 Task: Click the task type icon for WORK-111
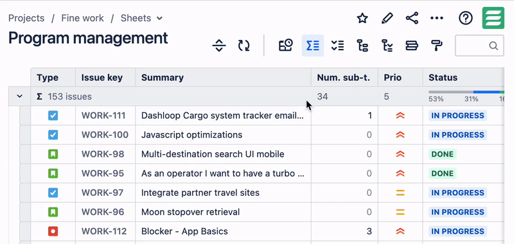53,116
